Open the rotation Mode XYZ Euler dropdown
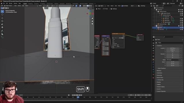The image size is (184, 103). (x=172, y=60)
